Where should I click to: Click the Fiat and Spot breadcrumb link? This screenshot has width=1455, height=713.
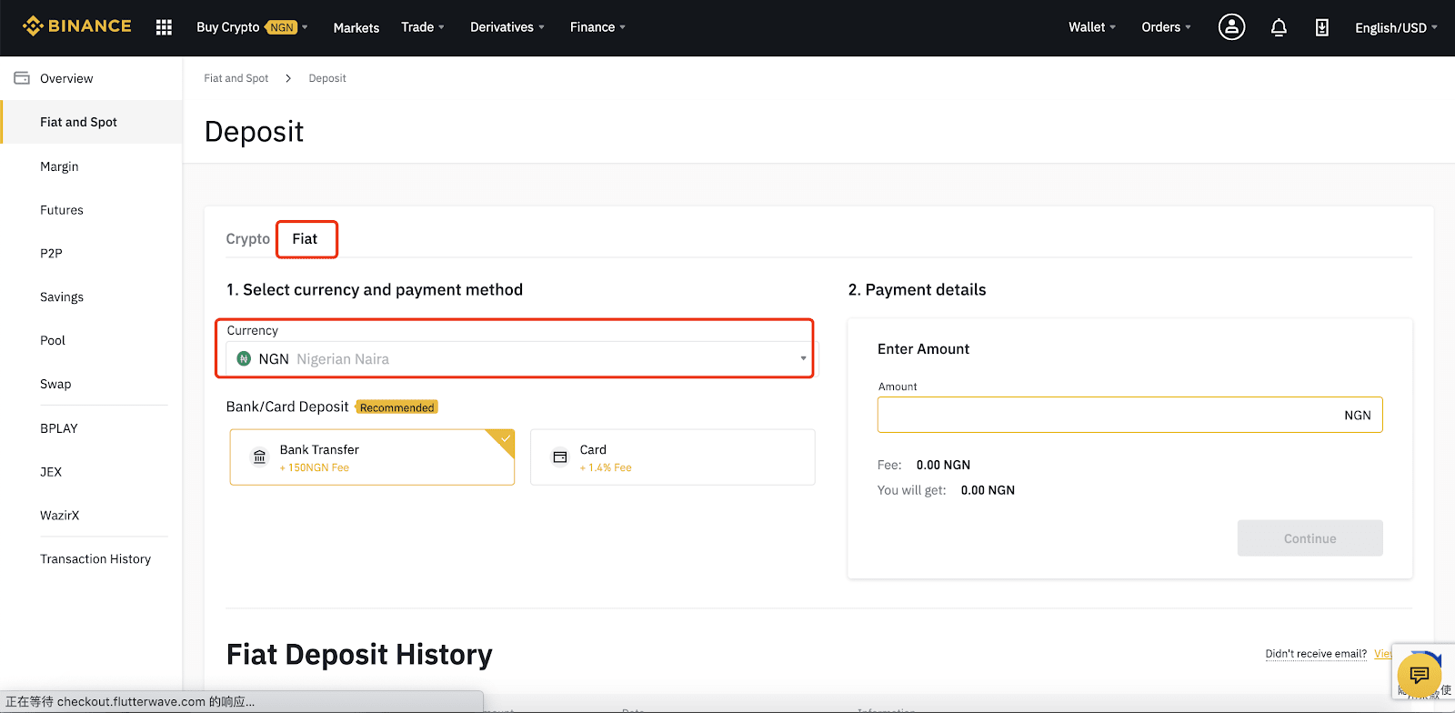(x=236, y=78)
